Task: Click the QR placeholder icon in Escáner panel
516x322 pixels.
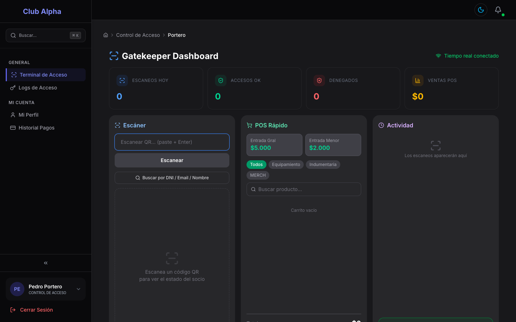Action: tap(172, 258)
